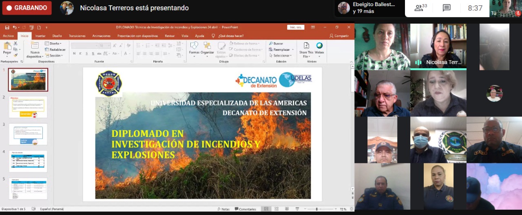Click the Inic. ses. sign-in button

click(296, 27)
